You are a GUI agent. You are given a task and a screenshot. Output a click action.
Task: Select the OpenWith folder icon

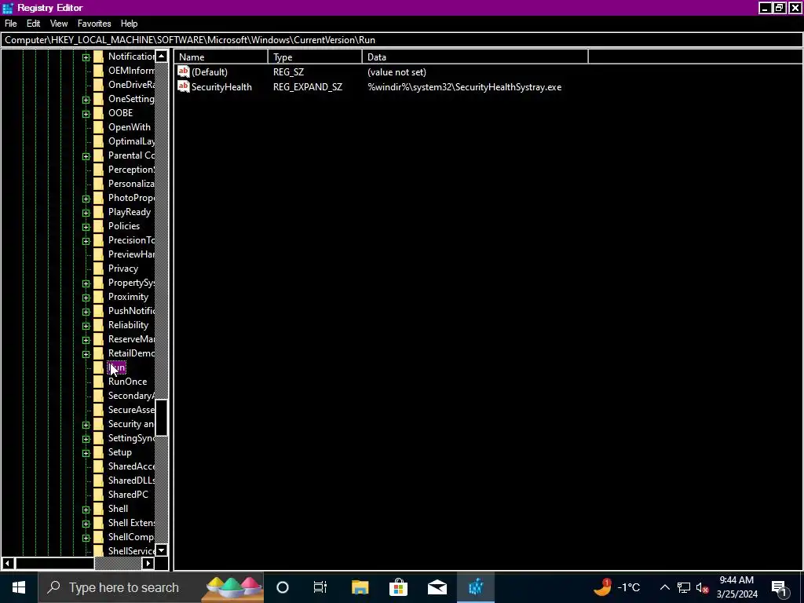[98, 127]
